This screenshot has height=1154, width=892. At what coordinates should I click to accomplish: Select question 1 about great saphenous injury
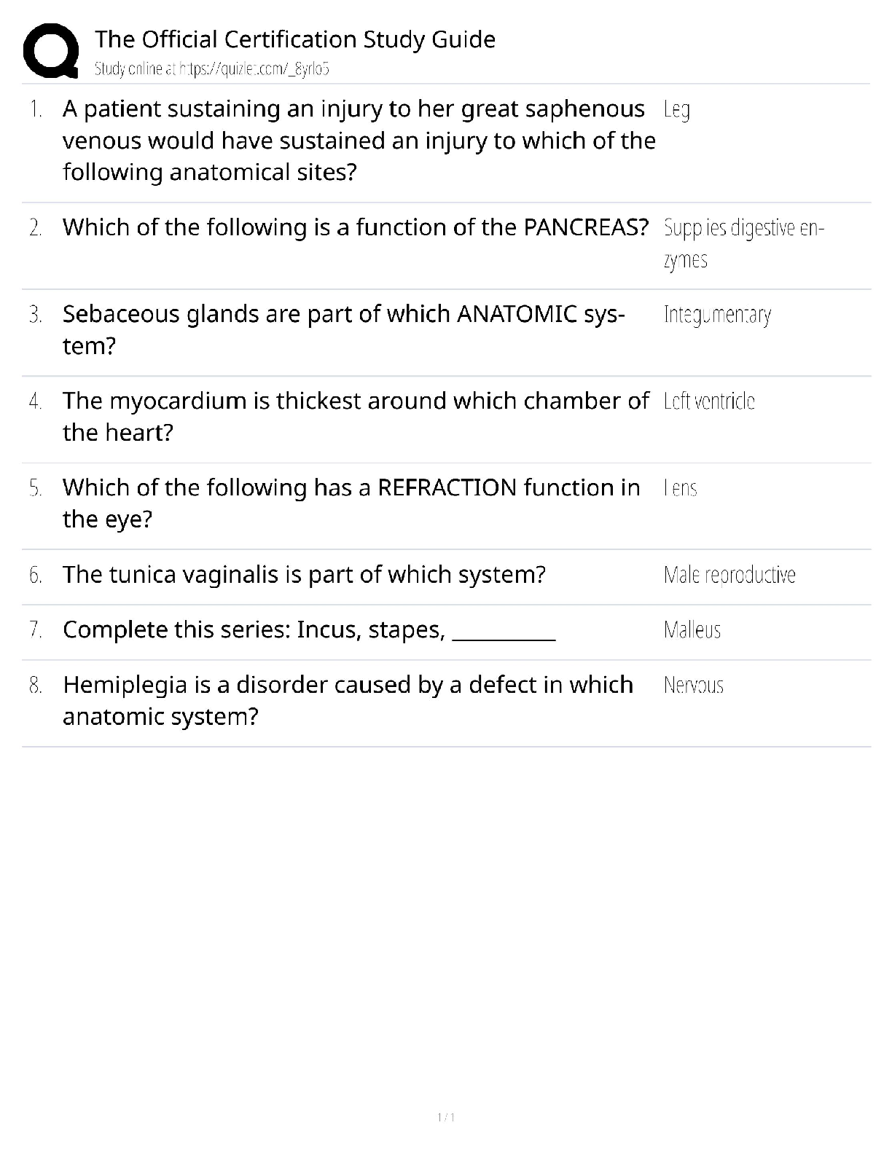[359, 141]
